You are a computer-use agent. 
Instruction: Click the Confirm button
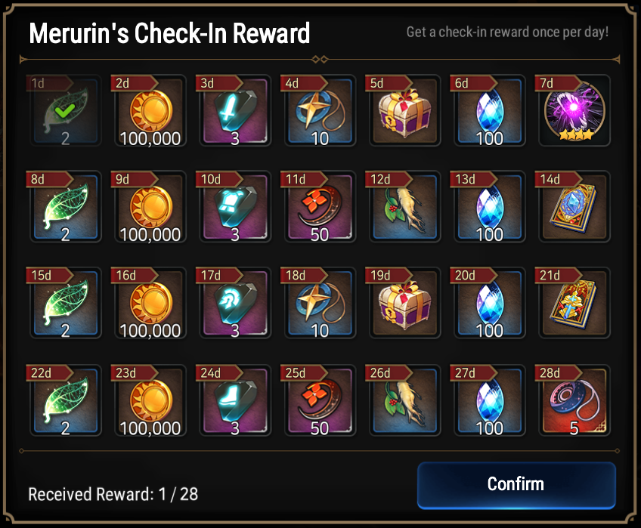(516, 485)
